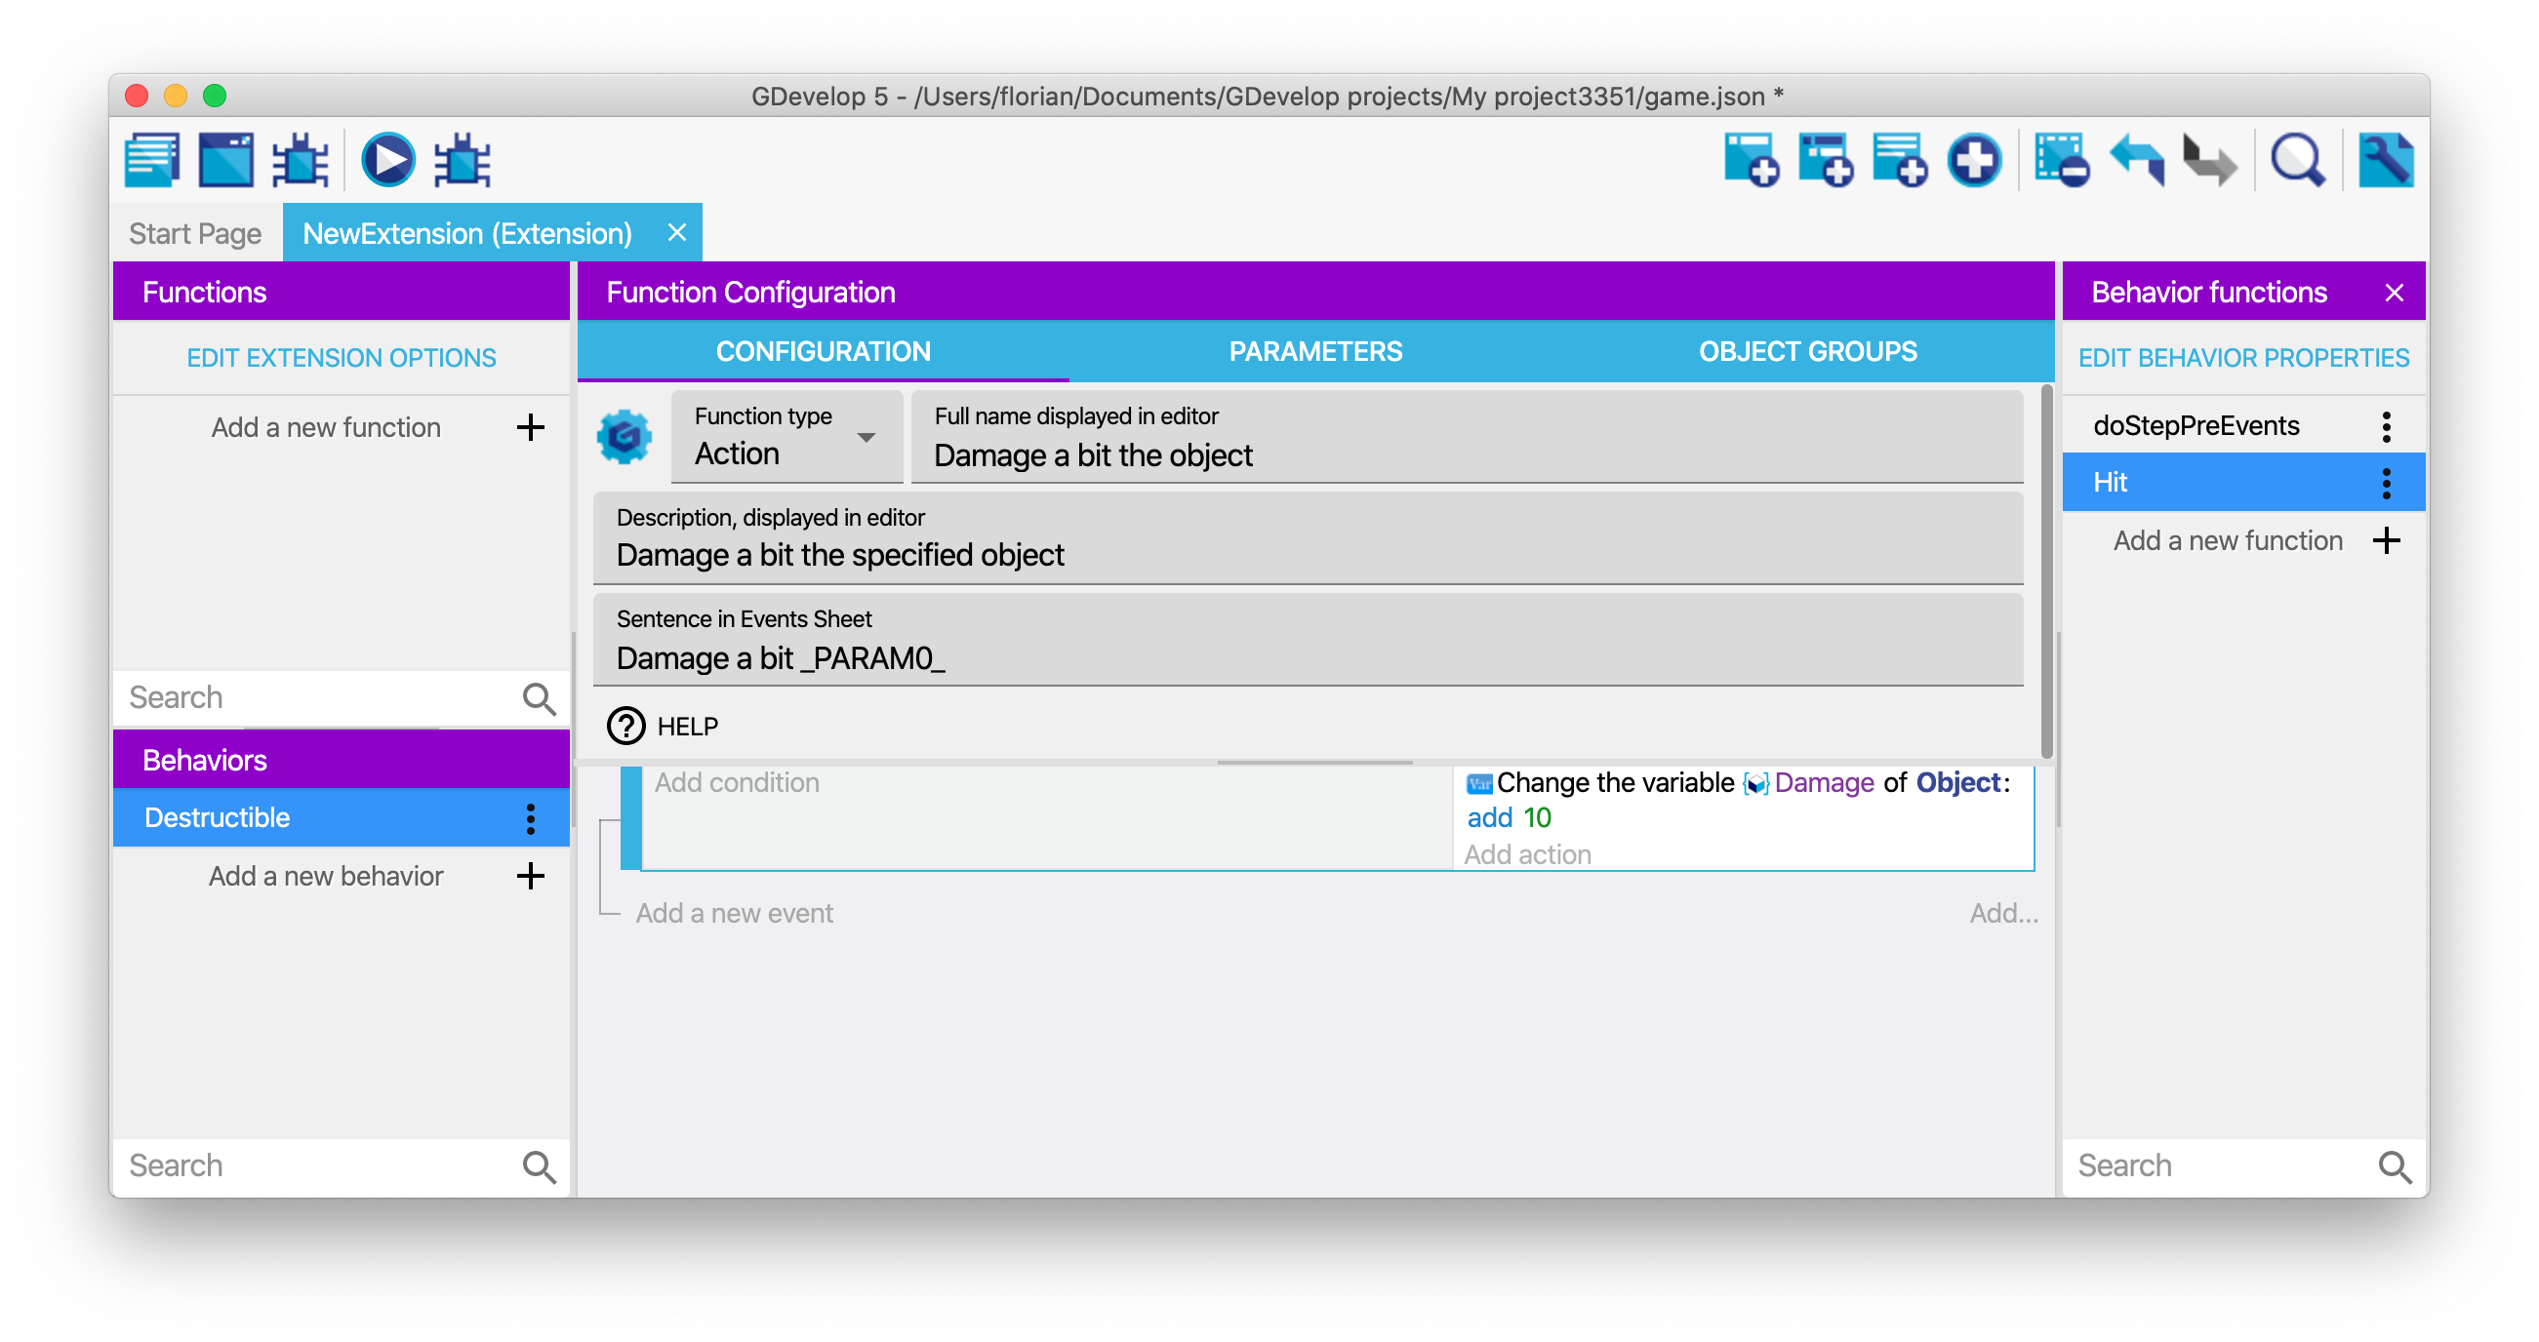Click EDIT EXTENSION OPTIONS button
This screenshot has height=1342, width=2539.
point(341,358)
